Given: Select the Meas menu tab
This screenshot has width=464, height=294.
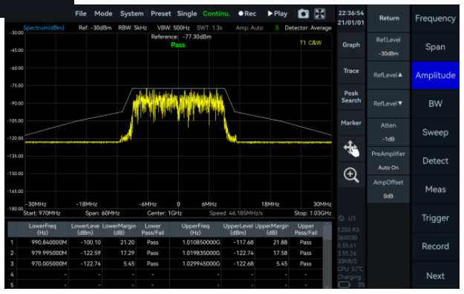Looking at the screenshot, I should [435, 189].
